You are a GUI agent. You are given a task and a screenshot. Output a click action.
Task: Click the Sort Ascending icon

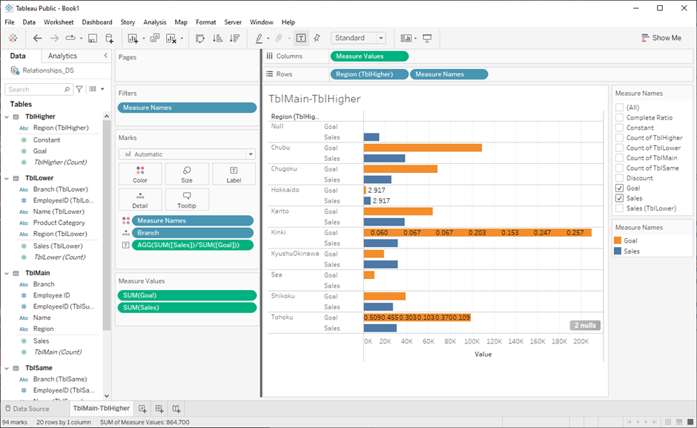pyautogui.click(x=217, y=39)
